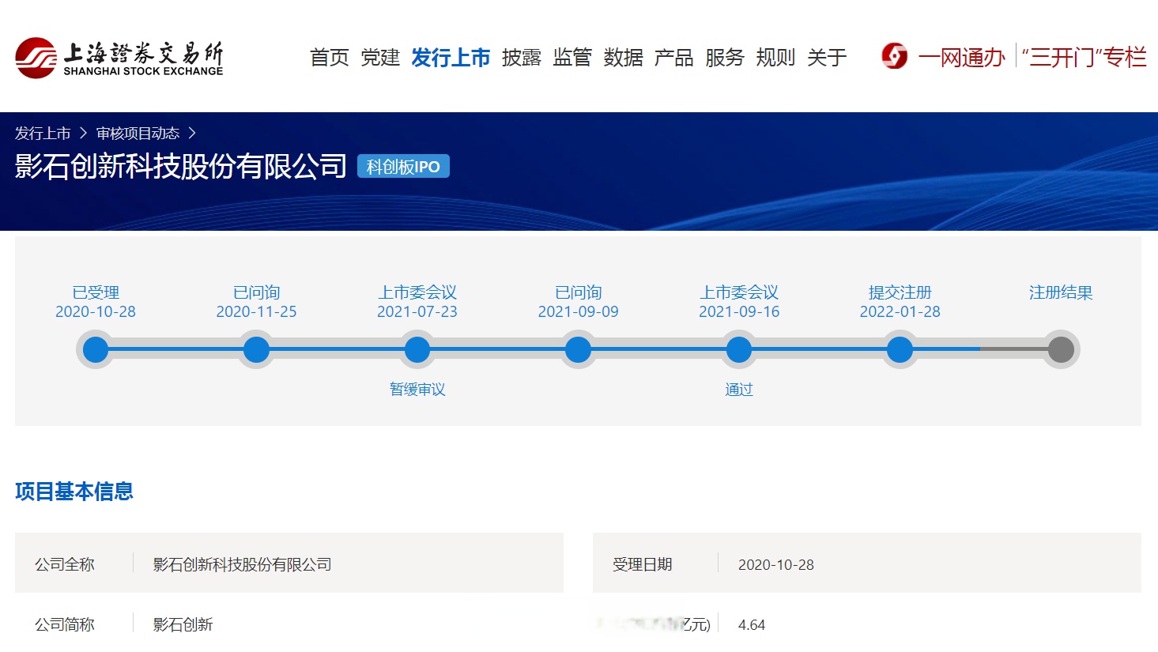Click the 已受理 2020-10-28 timeline dot
This screenshot has width=1158, height=652.
[x=96, y=349]
